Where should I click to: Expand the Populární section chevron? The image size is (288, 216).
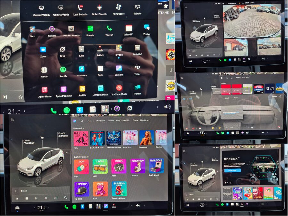tap(83, 129)
